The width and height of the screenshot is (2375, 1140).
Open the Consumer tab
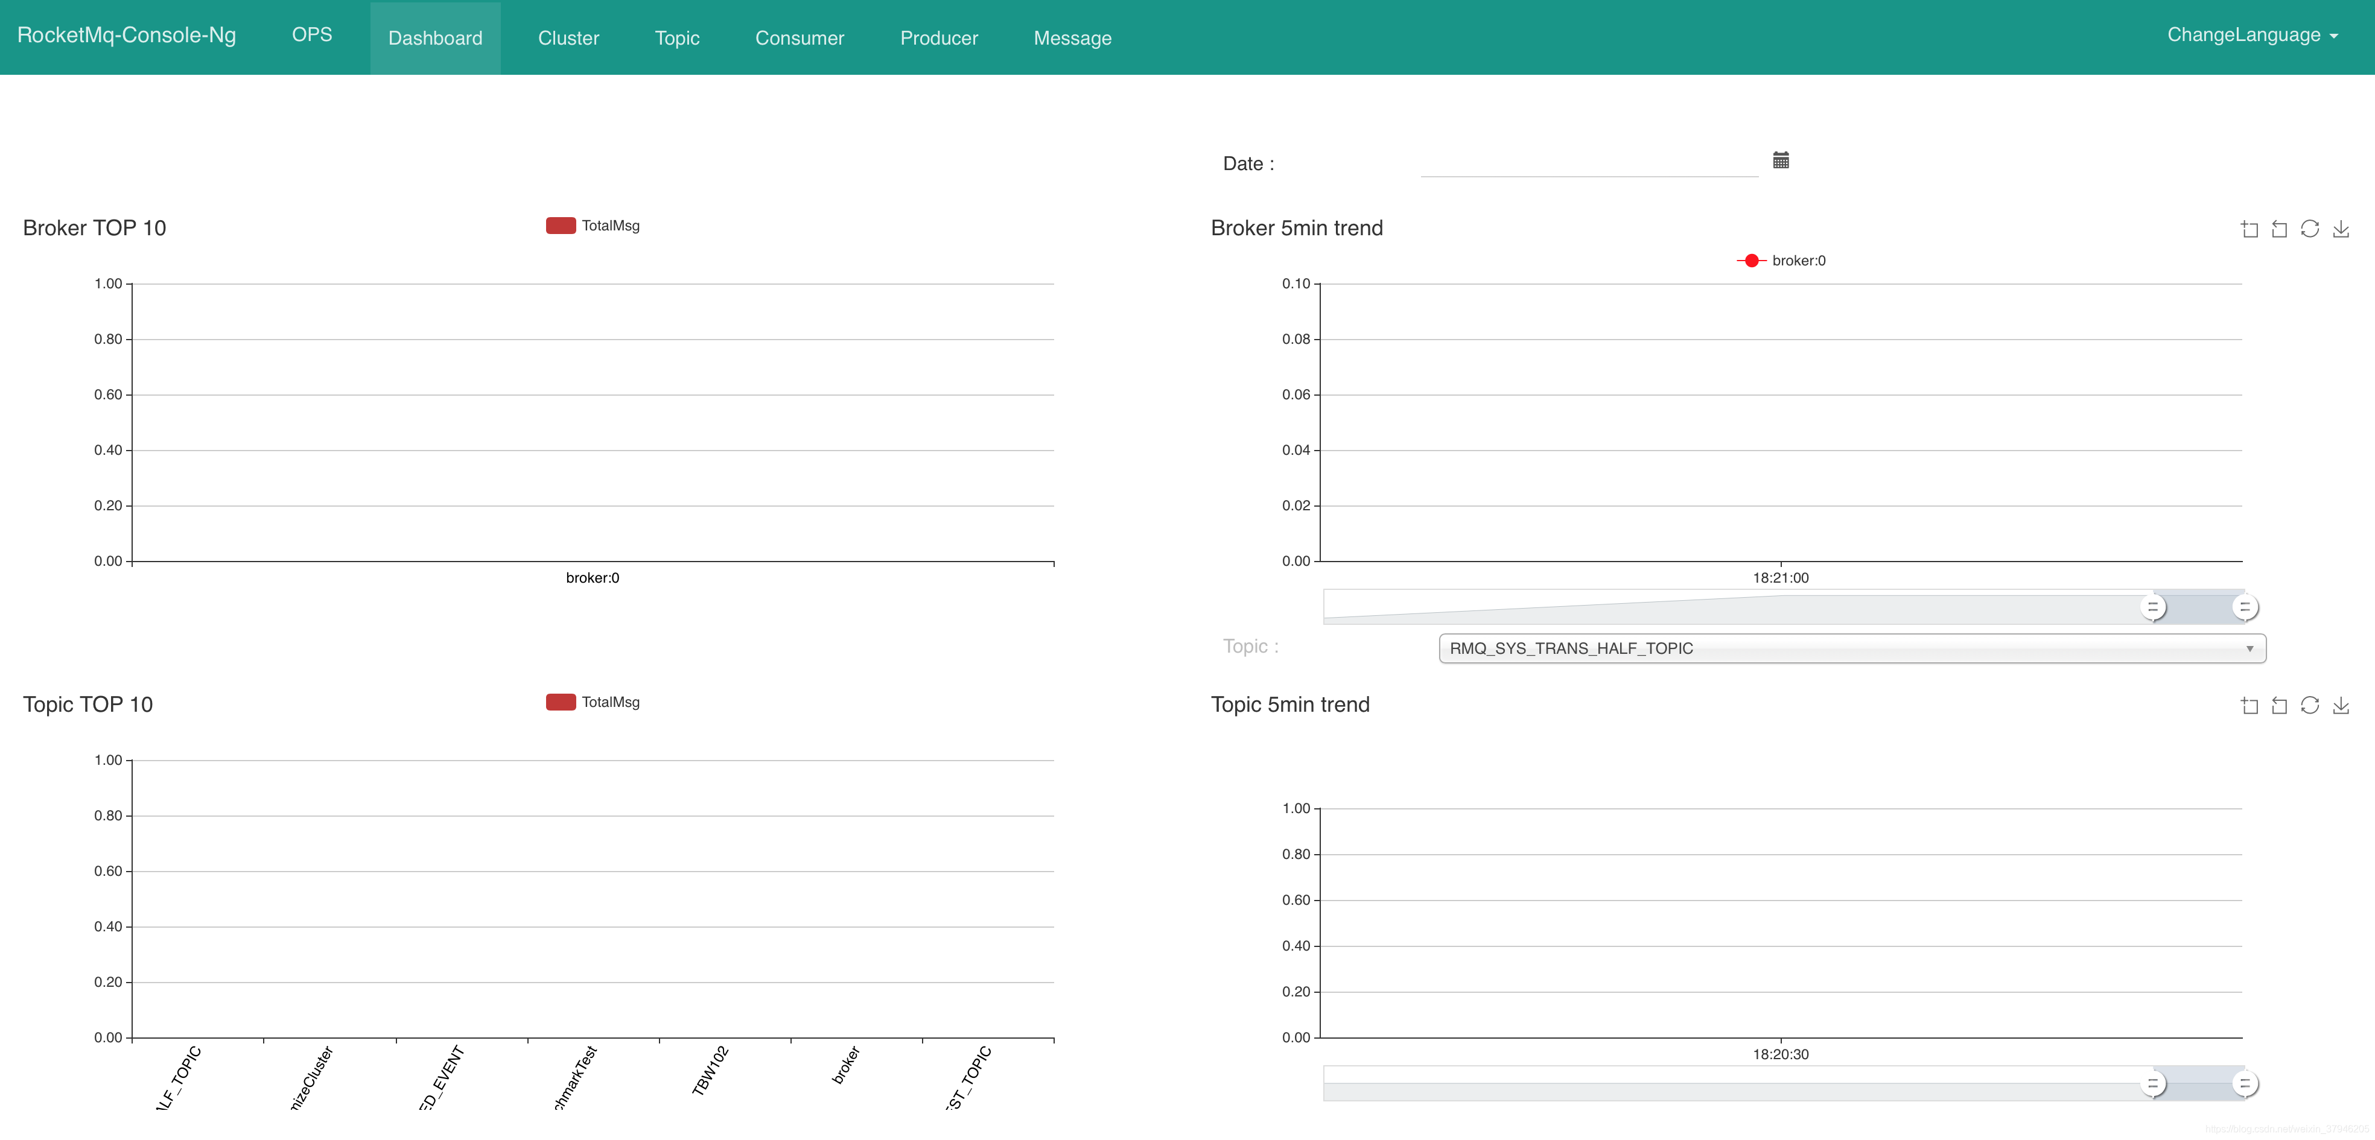pos(800,38)
